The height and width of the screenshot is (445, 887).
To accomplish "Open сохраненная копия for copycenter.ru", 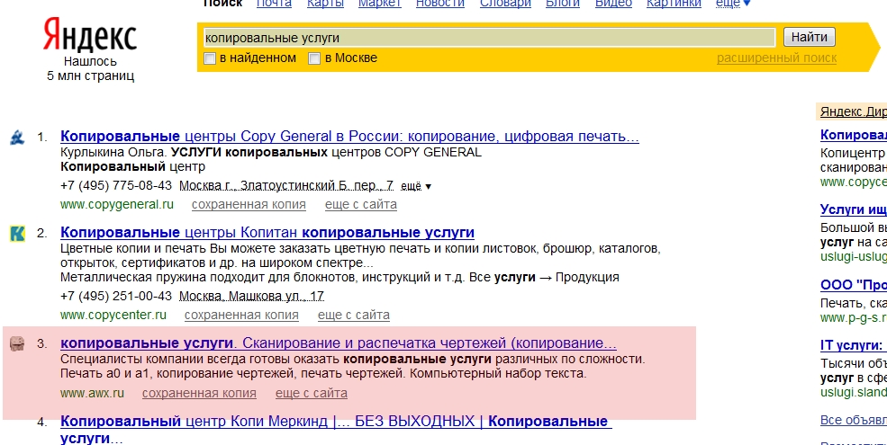I will (x=241, y=316).
